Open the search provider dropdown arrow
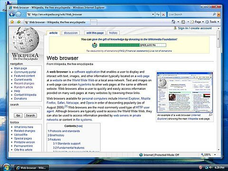The width and height of the screenshot is (228, 171). point(218,14)
